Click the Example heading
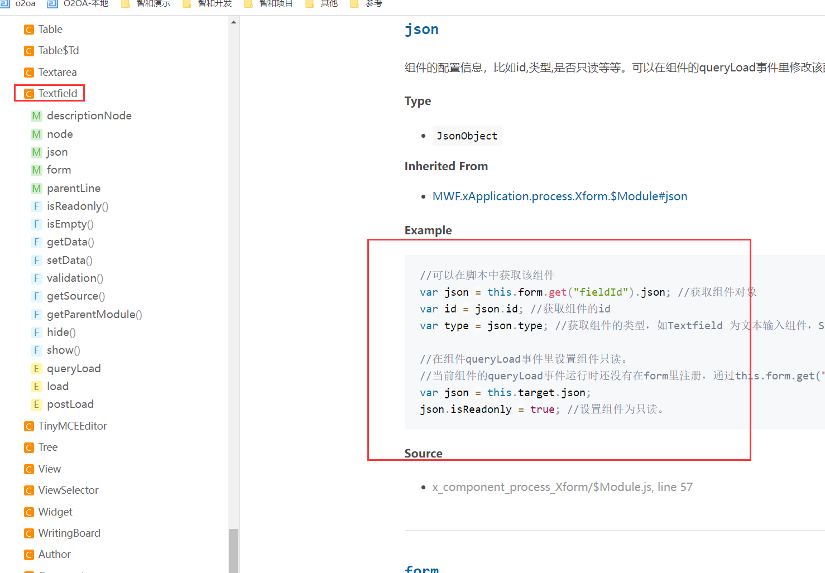 coord(428,230)
